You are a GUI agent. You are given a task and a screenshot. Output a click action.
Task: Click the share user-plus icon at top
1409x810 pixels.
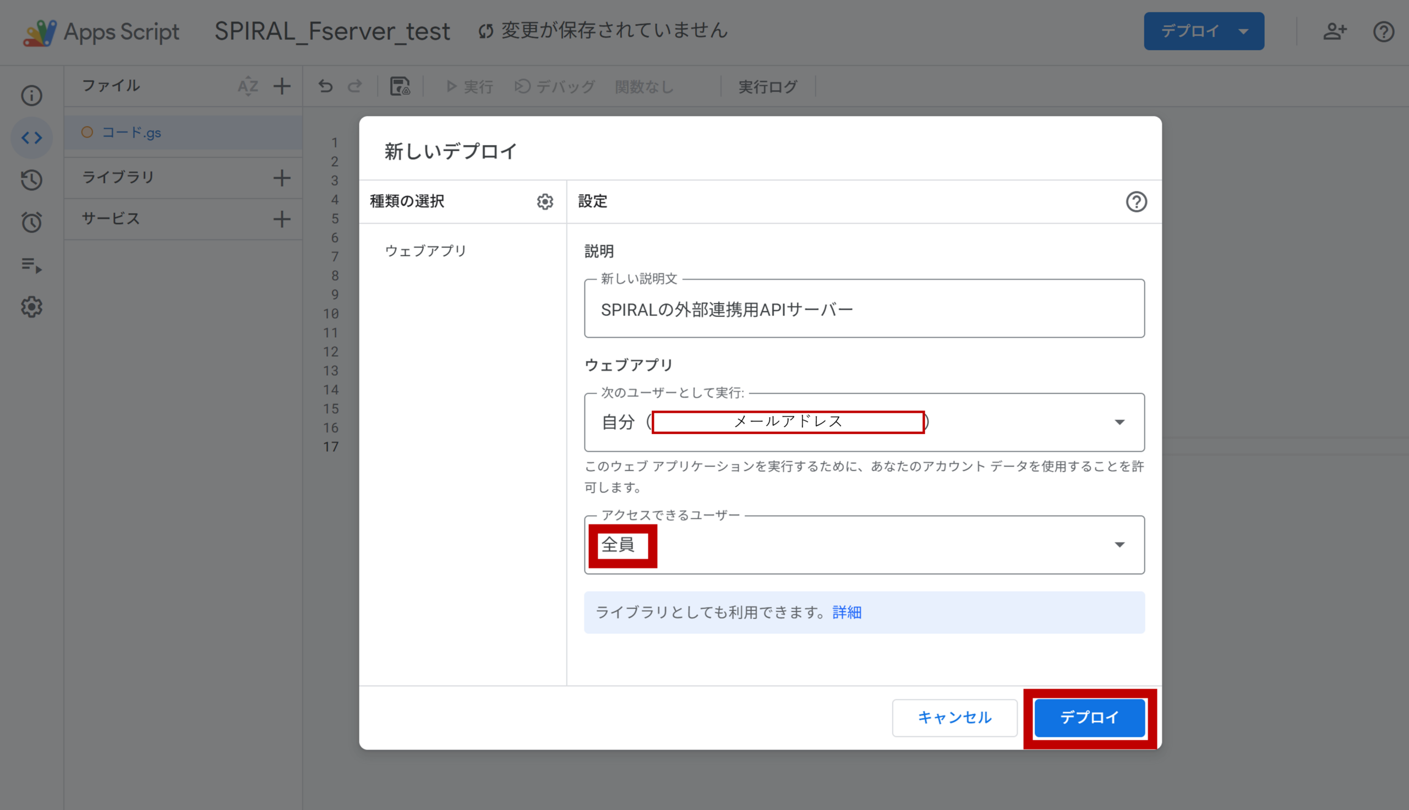pyautogui.click(x=1335, y=31)
